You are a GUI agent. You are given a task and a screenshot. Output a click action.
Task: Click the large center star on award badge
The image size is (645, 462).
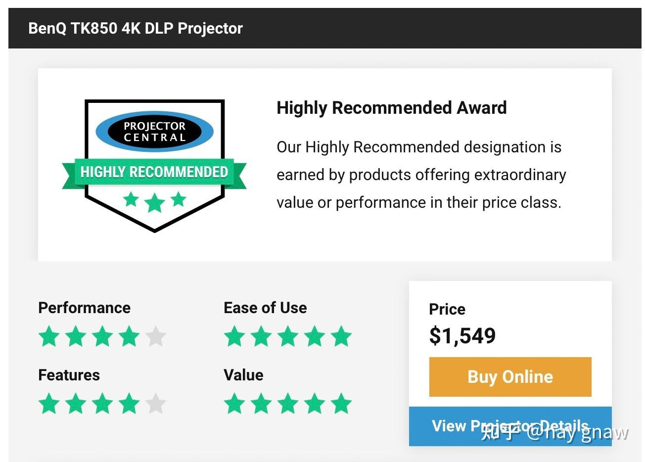pyautogui.click(x=154, y=203)
